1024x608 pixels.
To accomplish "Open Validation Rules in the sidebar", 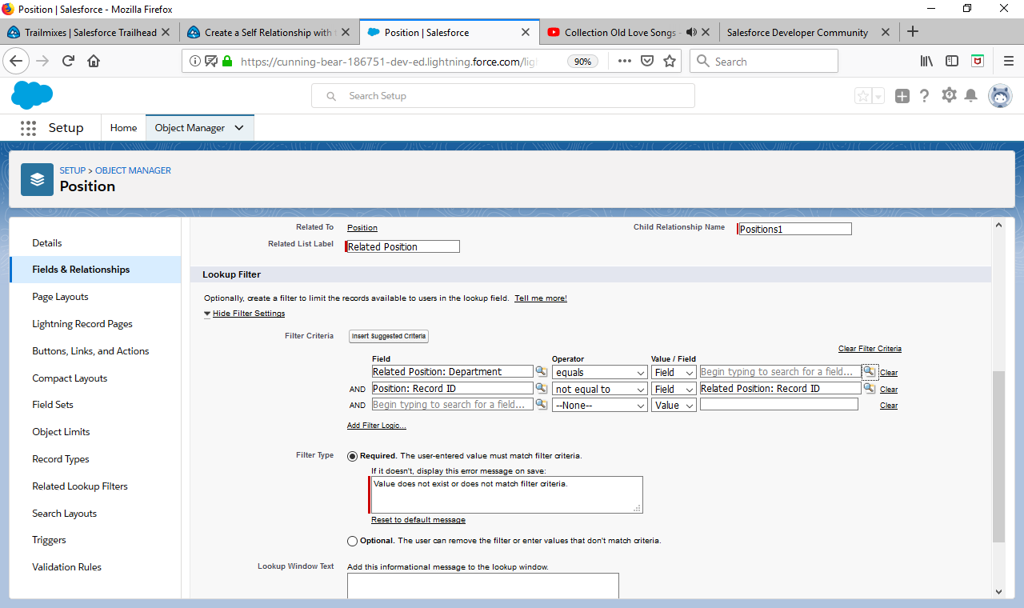I will (x=66, y=567).
